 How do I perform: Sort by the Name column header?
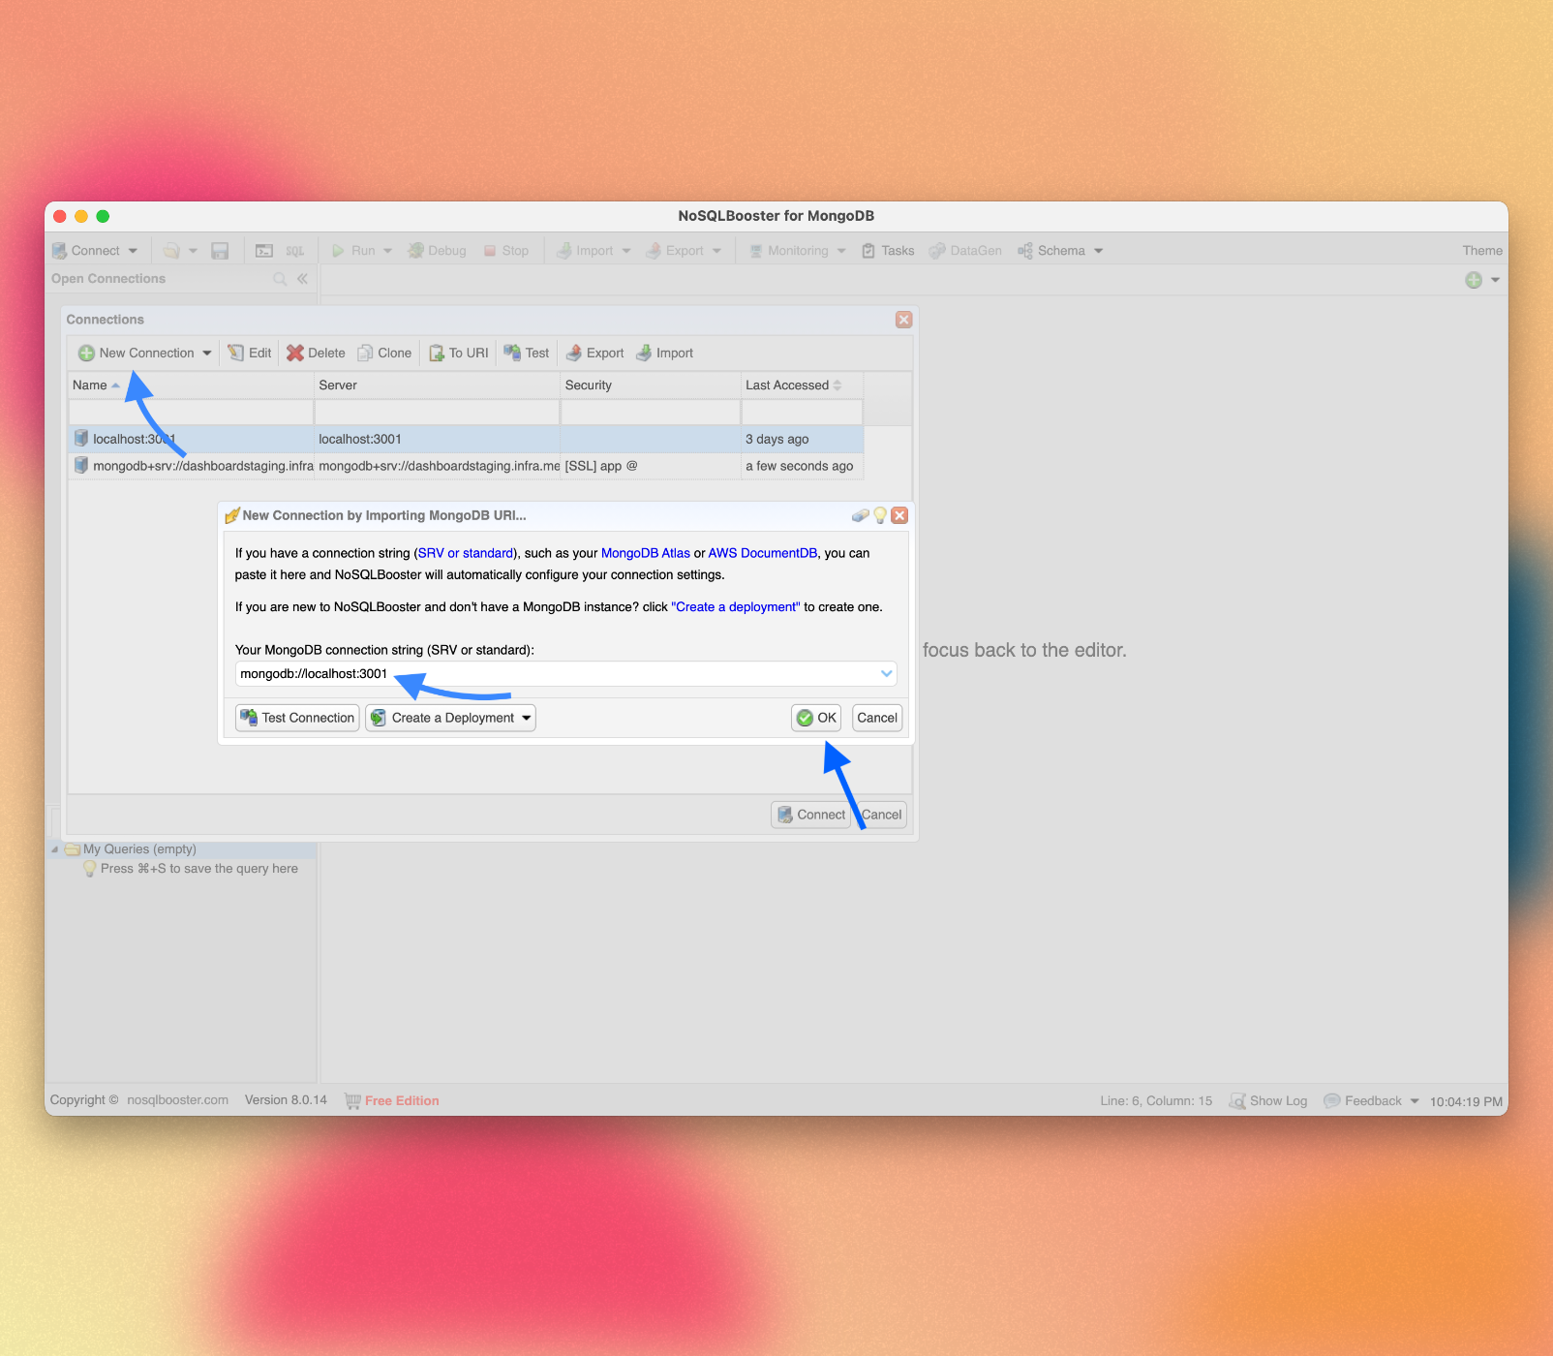point(191,385)
